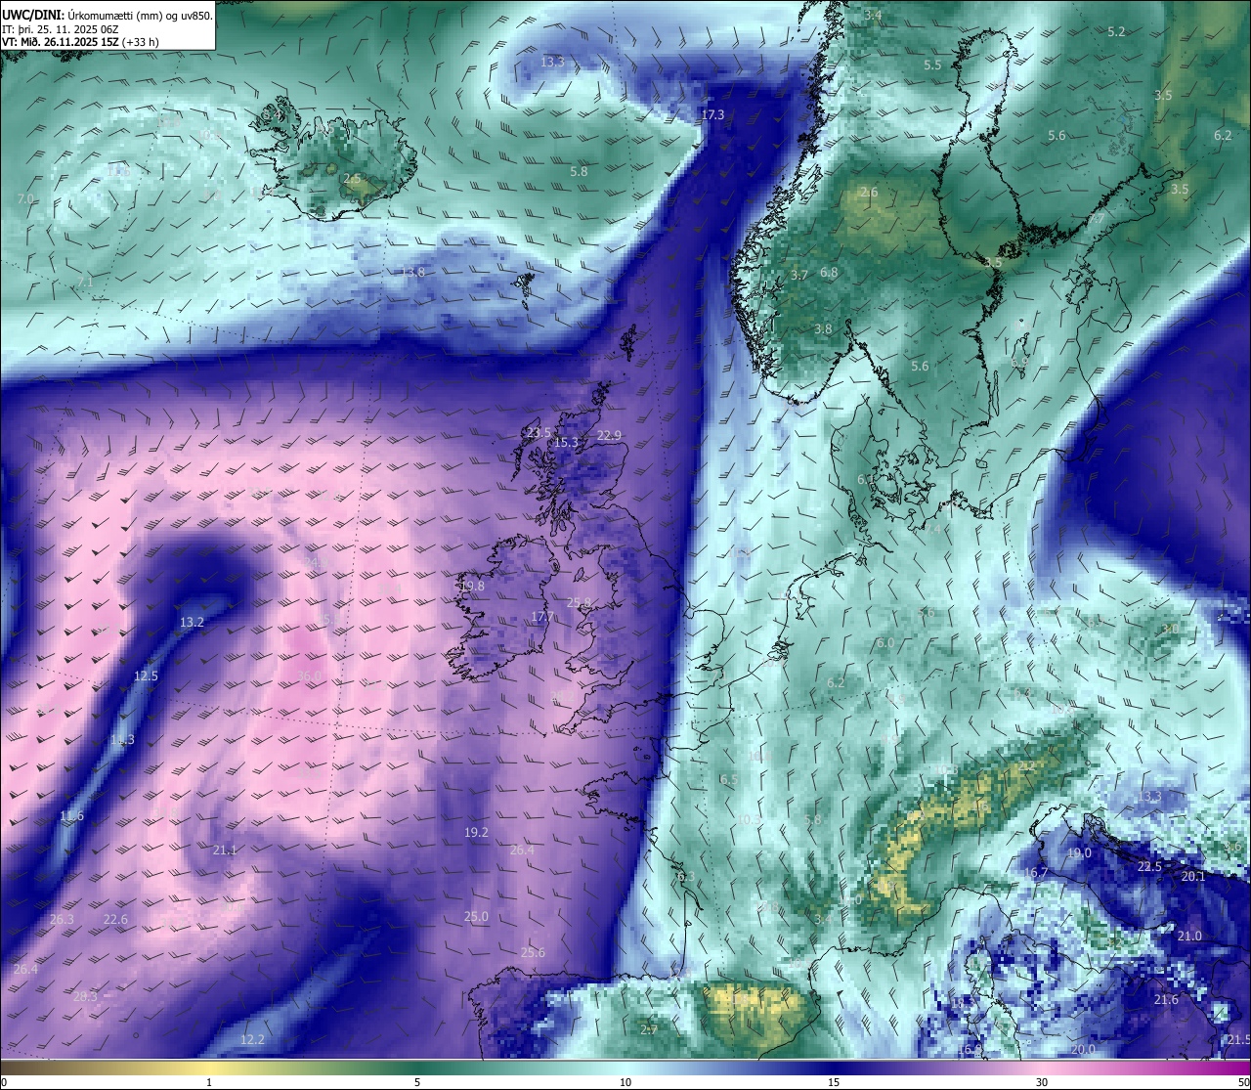
Task: Click the 22.5 value over the Balkans coast
Action: (1150, 867)
